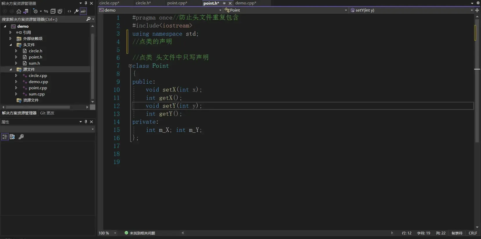Click the 未找到相关问题 status indicator
The width and height of the screenshot is (481, 239).
coord(140,233)
